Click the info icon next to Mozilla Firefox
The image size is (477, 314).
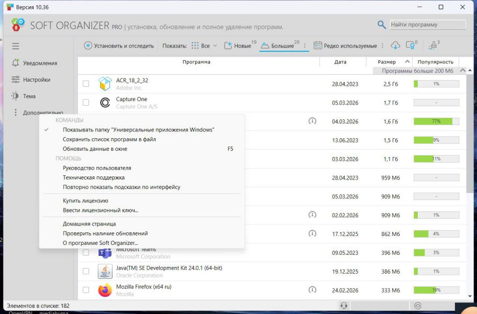click(x=313, y=289)
